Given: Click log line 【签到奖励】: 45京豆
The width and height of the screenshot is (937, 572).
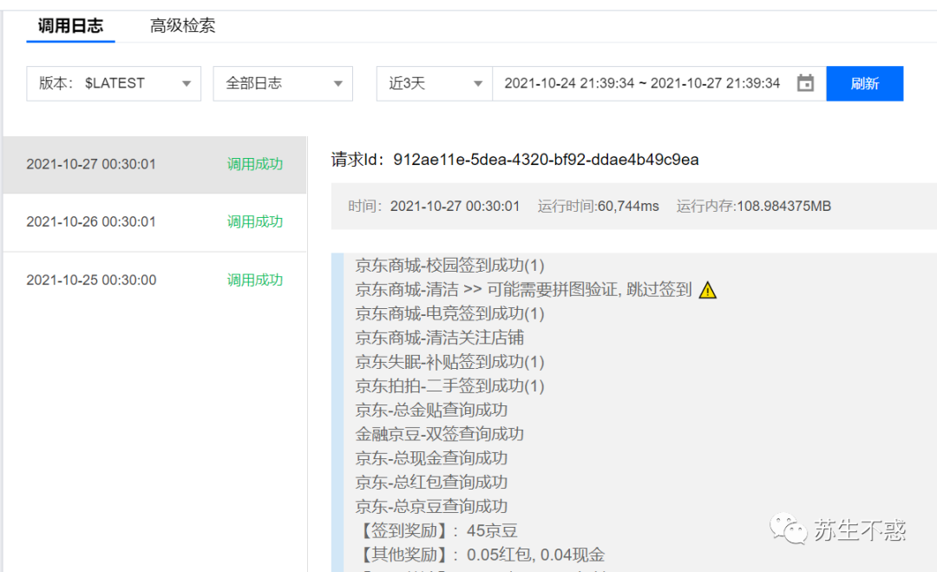Looking at the screenshot, I should coord(436,530).
